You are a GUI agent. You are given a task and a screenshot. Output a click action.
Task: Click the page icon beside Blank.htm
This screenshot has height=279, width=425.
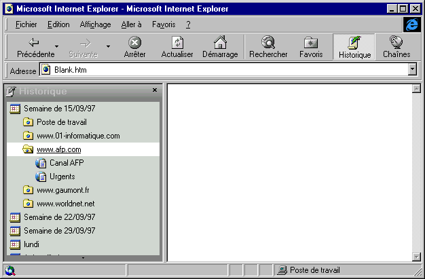pyautogui.click(x=45, y=70)
